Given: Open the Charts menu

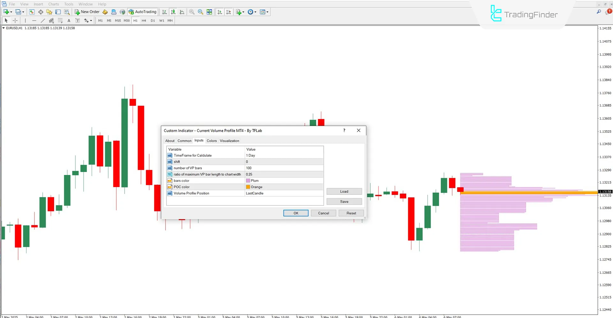Looking at the screenshot, I should click(53, 4).
